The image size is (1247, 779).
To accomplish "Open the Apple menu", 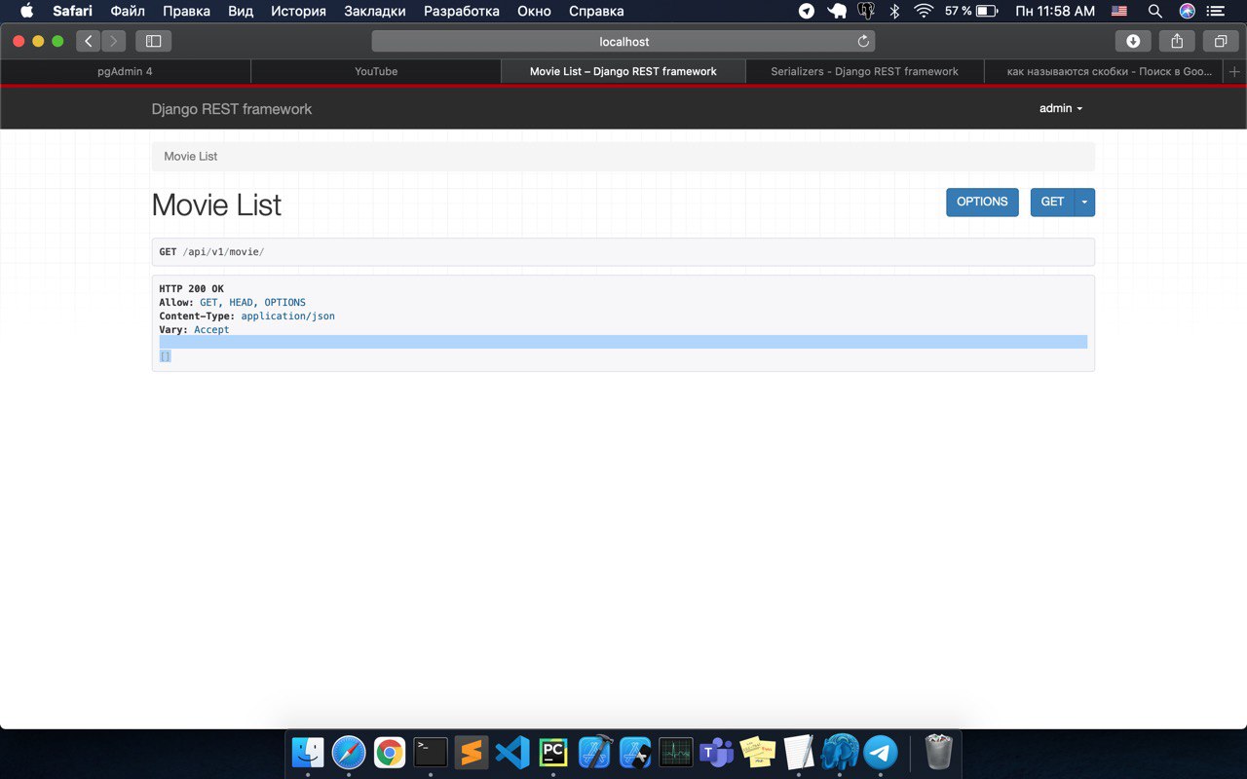I will click(26, 12).
